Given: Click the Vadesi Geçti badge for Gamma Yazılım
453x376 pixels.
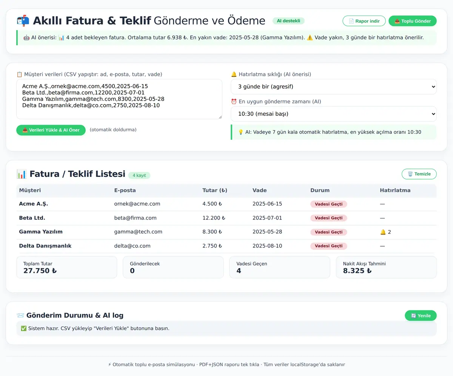Looking at the screenshot, I should tap(328, 232).
